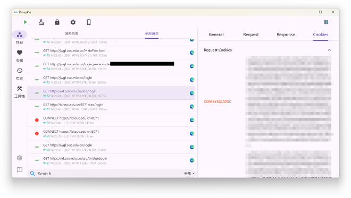Viewport: 351px width, 198px height.
Task: Select request #172 id.ouc.edu.cn/sso/login
Action: click(x=111, y=93)
